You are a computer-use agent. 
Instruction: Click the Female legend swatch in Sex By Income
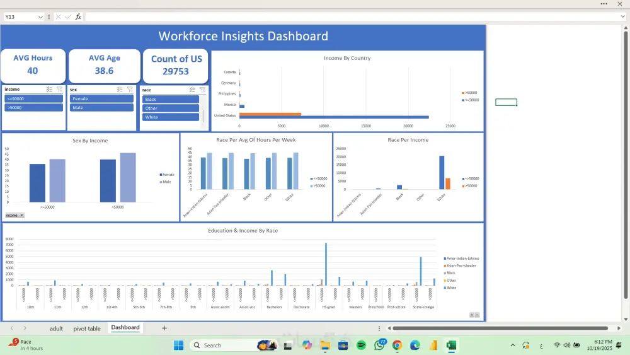coord(161,175)
